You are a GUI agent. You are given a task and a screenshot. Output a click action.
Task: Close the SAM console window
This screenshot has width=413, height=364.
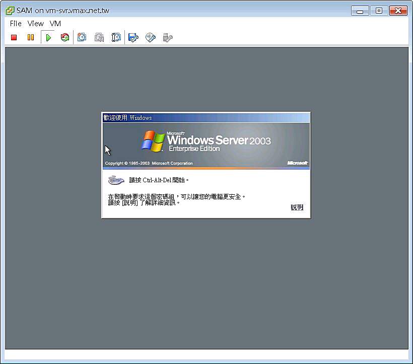[x=398, y=11]
